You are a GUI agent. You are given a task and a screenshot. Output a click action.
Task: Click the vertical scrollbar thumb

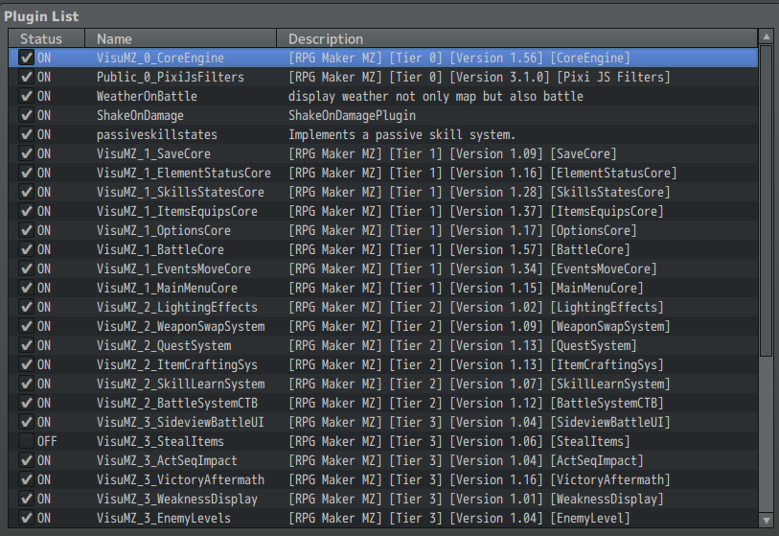point(766,200)
